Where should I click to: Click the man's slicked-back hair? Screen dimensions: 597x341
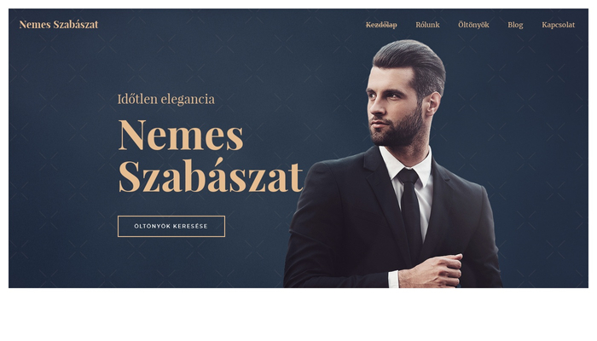(x=413, y=61)
